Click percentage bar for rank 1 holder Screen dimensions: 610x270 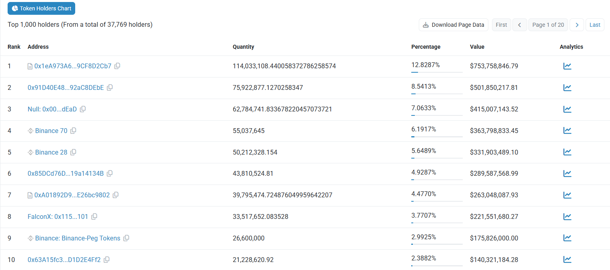point(437,72)
